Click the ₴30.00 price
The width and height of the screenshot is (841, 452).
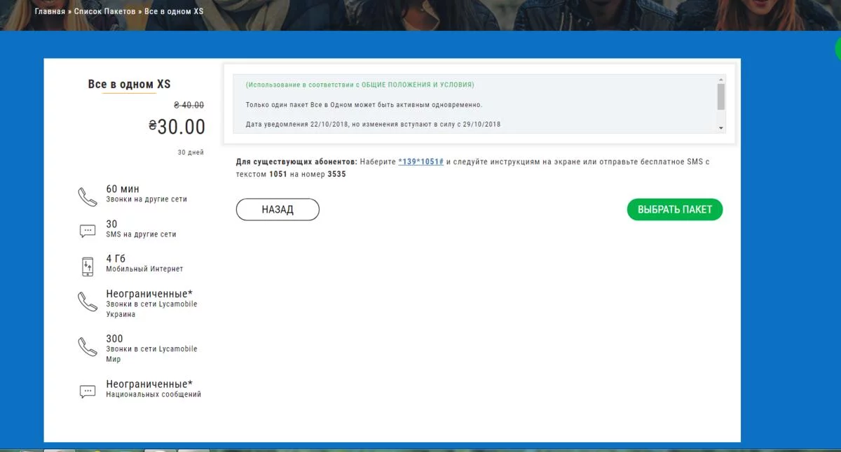tap(177, 127)
